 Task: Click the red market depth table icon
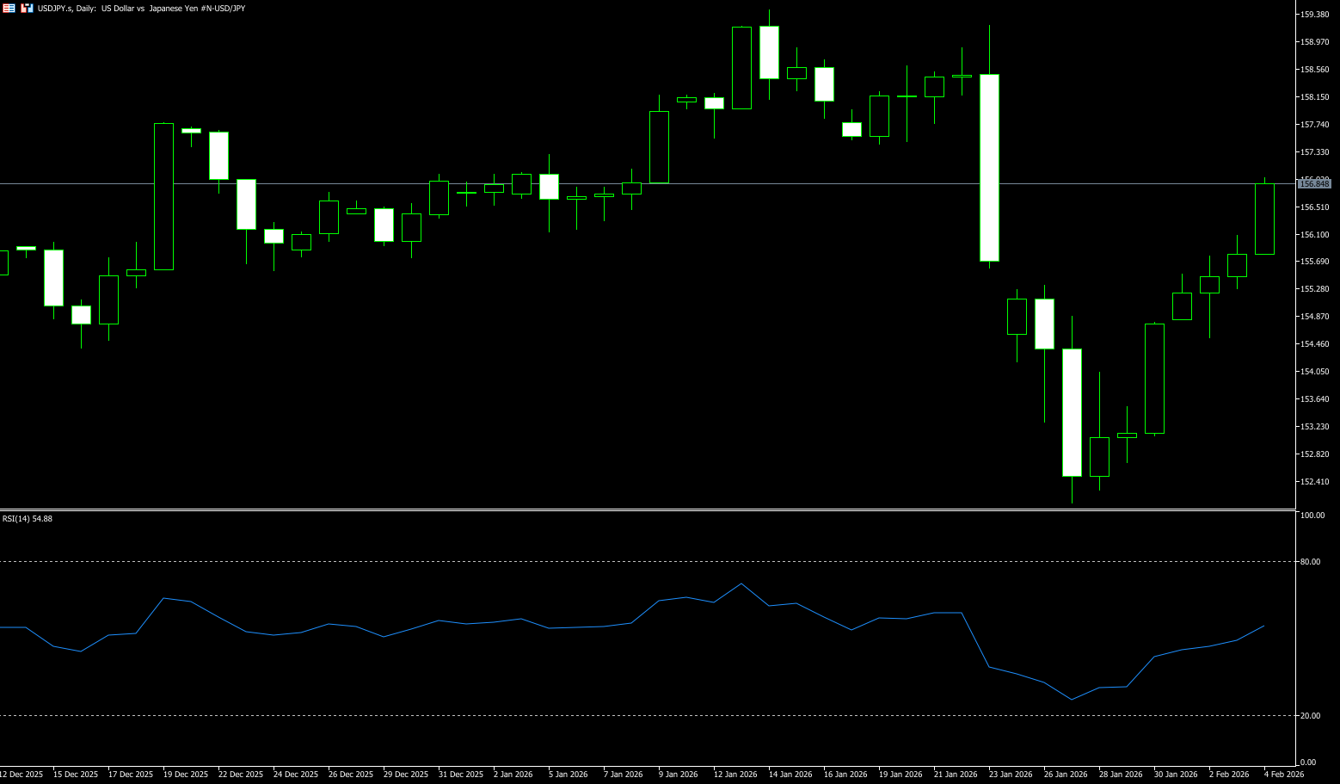(x=9, y=8)
